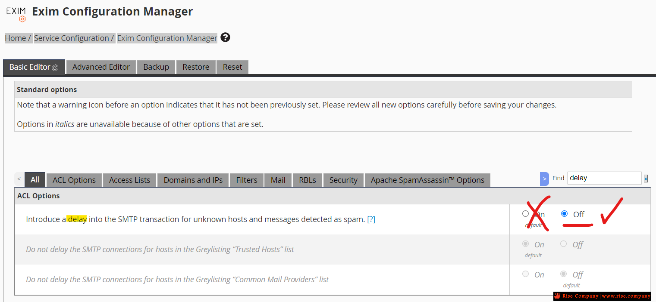Open the Restore tab
This screenshot has width=656, height=302.
coord(196,67)
